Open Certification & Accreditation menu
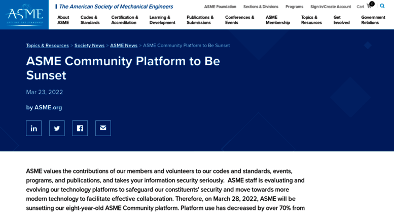Viewport: 394px width, 214px height. [x=125, y=20]
